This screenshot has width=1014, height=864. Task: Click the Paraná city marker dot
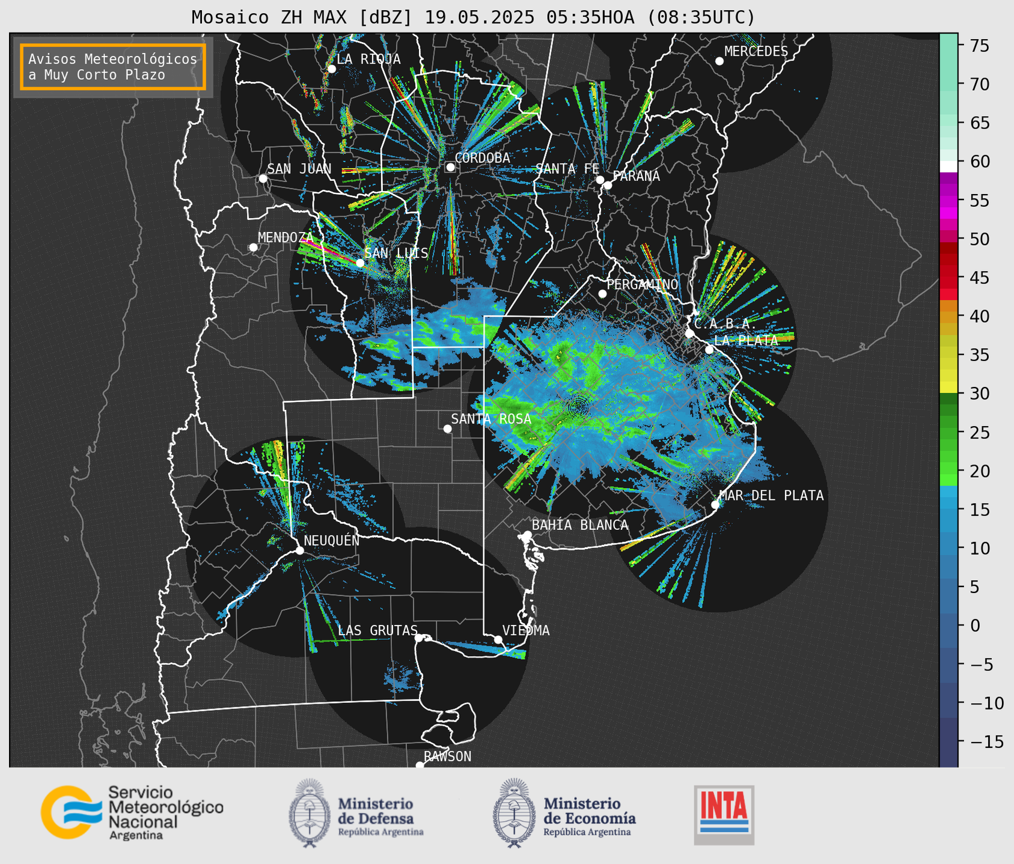[608, 185]
